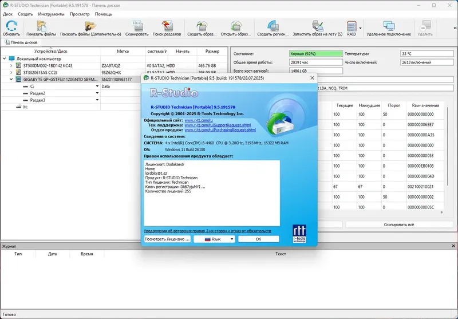Click the RAID toolbar icon
Viewport: 458px width, 319px height.
pyautogui.click(x=352, y=26)
